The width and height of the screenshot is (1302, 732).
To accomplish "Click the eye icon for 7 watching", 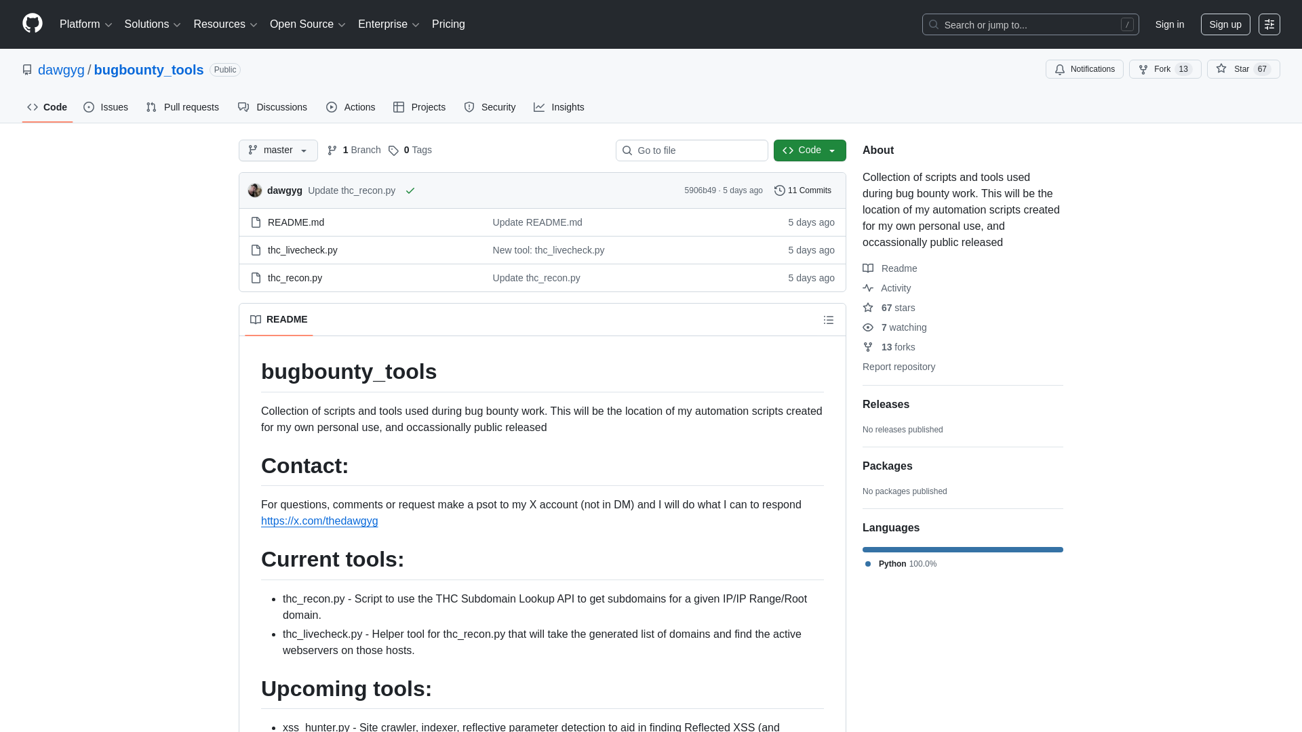I will (869, 327).
